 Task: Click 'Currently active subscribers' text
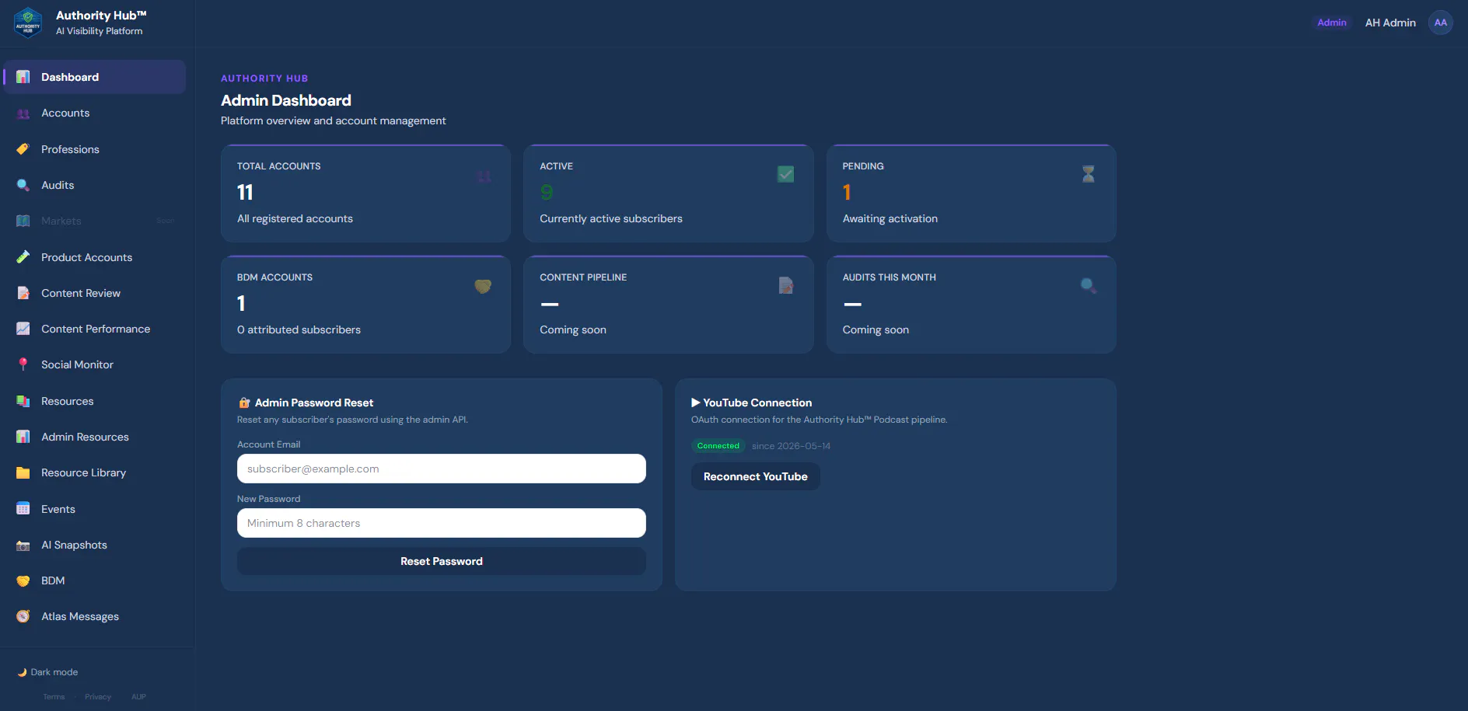(x=611, y=219)
